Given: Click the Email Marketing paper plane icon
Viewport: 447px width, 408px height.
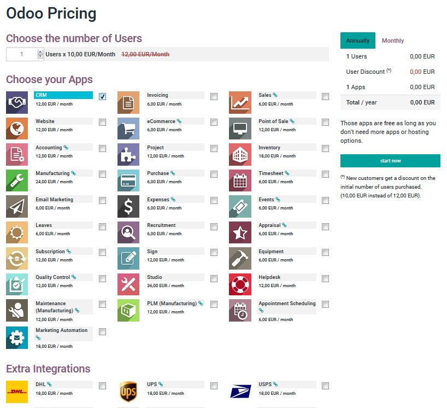Looking at the screenshot, I should tap(17, 206).
